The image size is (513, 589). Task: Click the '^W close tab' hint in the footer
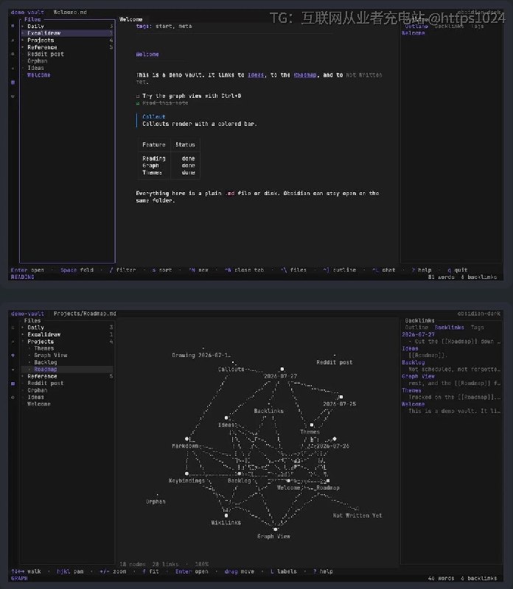[245, 270]
